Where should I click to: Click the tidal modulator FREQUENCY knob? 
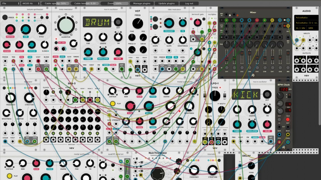[x=169, y=23]
